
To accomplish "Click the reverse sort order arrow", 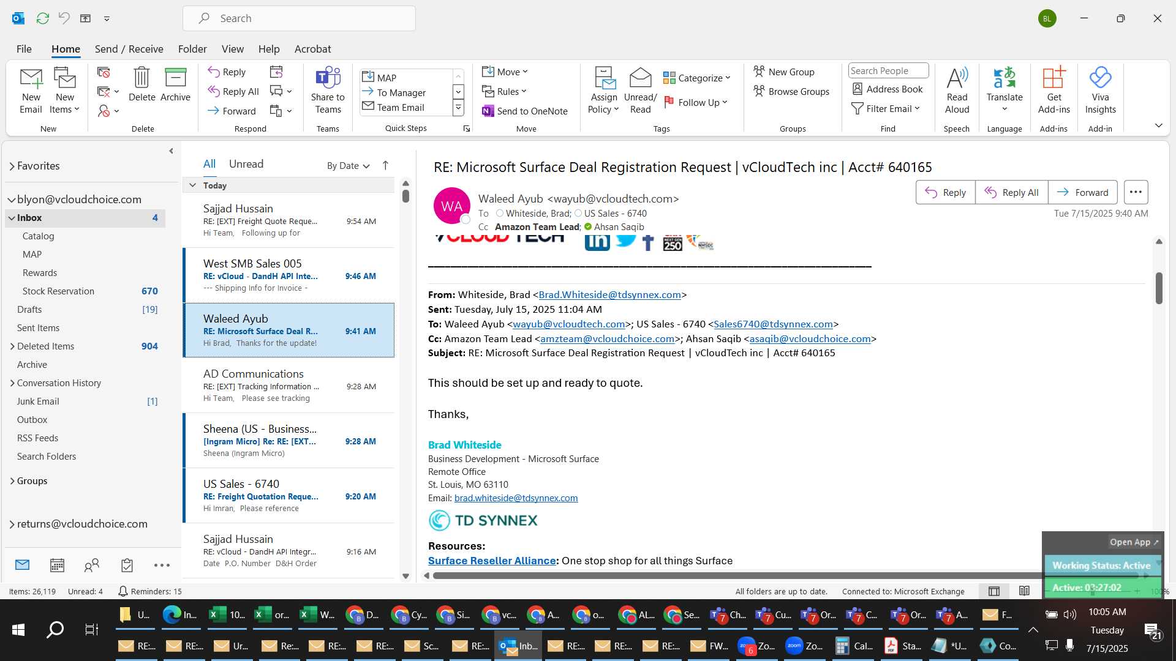I will point(385,165).
